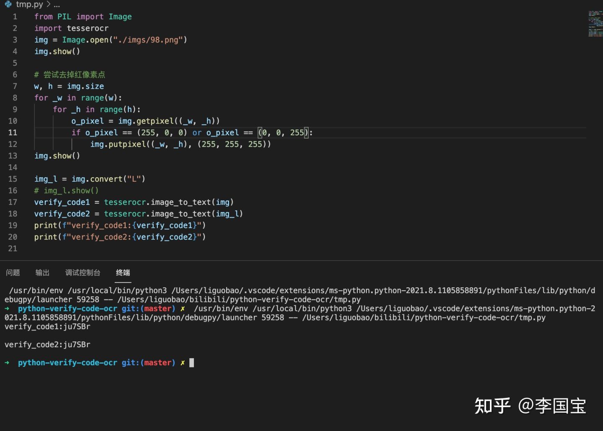Image resolution: width=603 pixels, height=431 pixels.
Task: Click the print verify_code2 statement line 20
Action: coord(120,237)
